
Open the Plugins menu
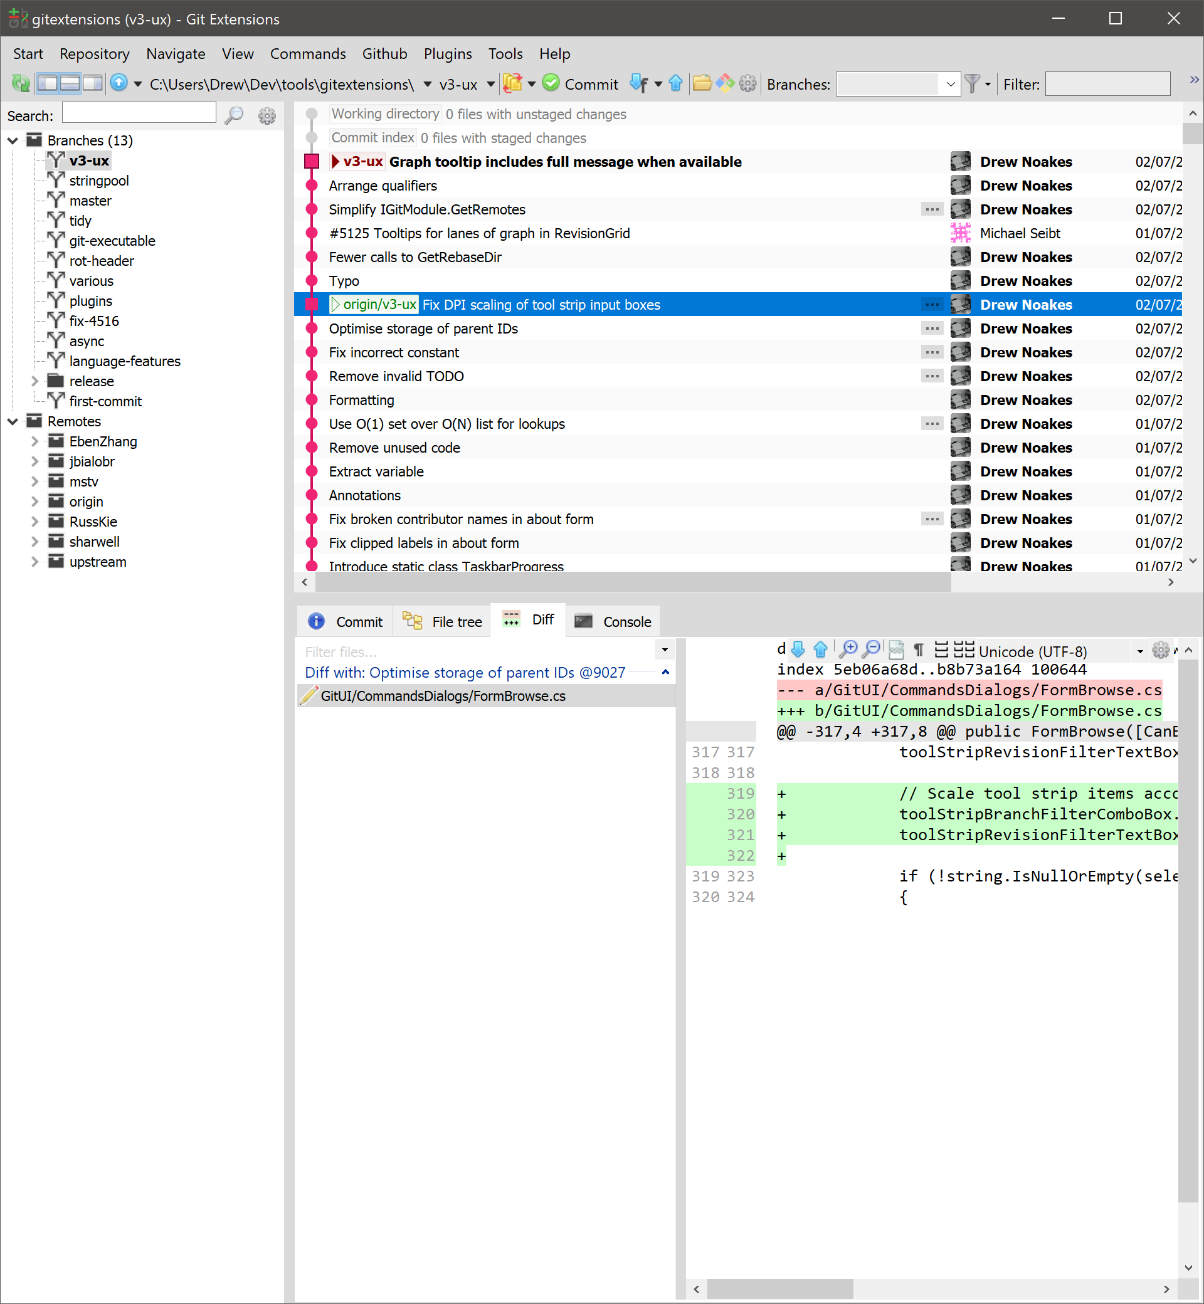point(448,53)
